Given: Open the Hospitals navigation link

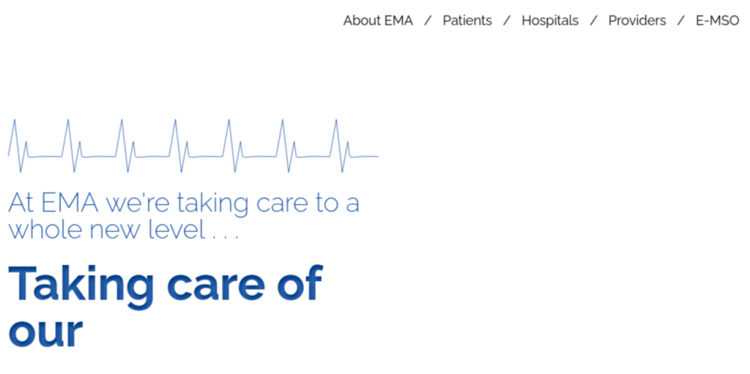Looking at the screenshot, I should tap(550, 20).
